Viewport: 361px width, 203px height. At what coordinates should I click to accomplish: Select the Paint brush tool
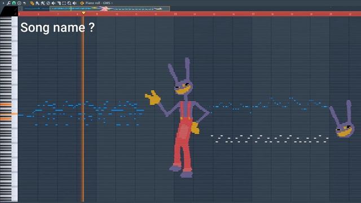[x=37, y=3]
